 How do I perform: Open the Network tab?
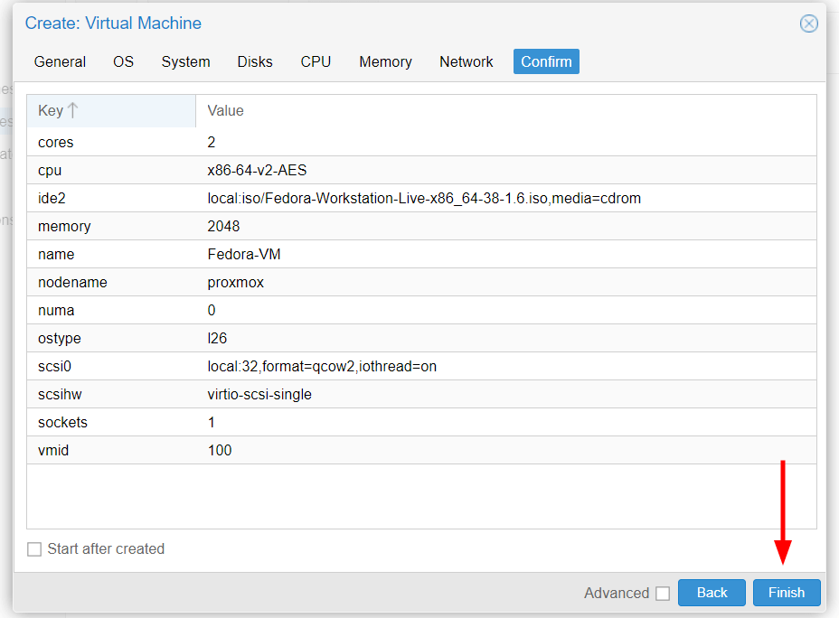coord(466,61)
